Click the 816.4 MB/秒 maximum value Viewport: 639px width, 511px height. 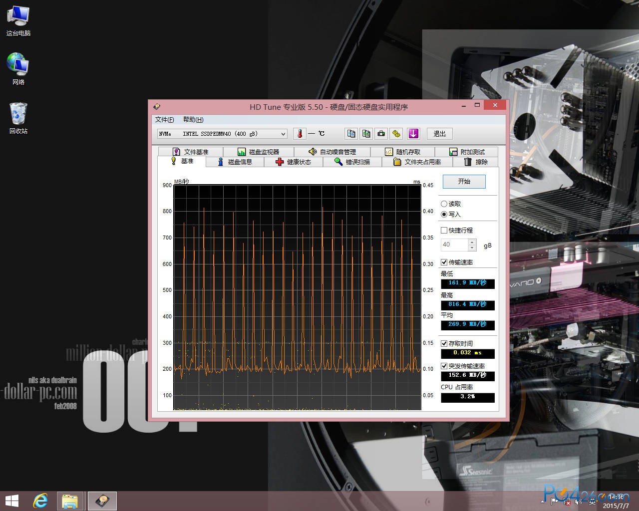tap(468, 304)
